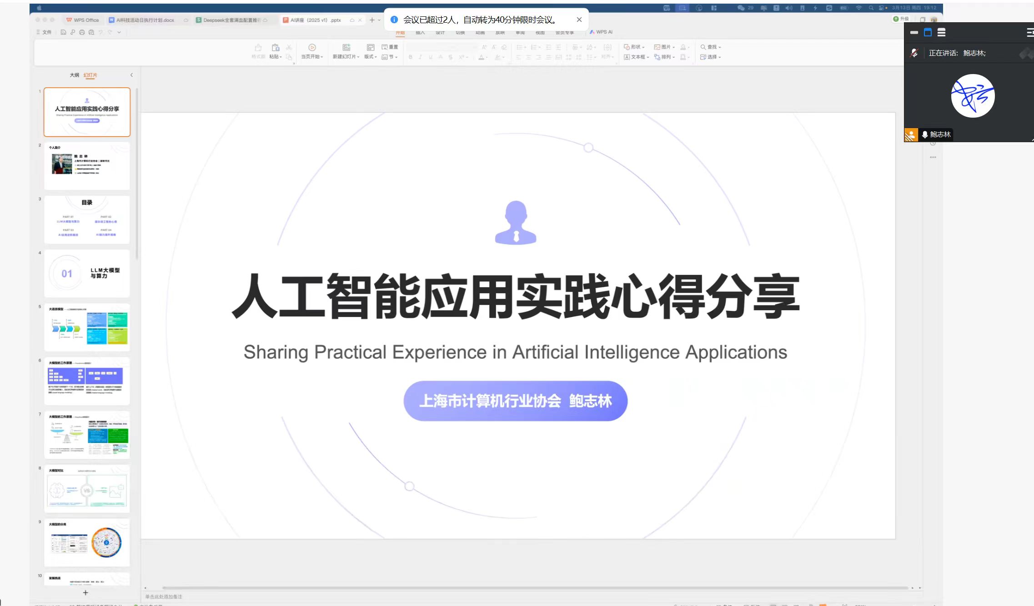
Task: Toggle the 幻灯片 slides view in sidebar
Action: [90, 75]
